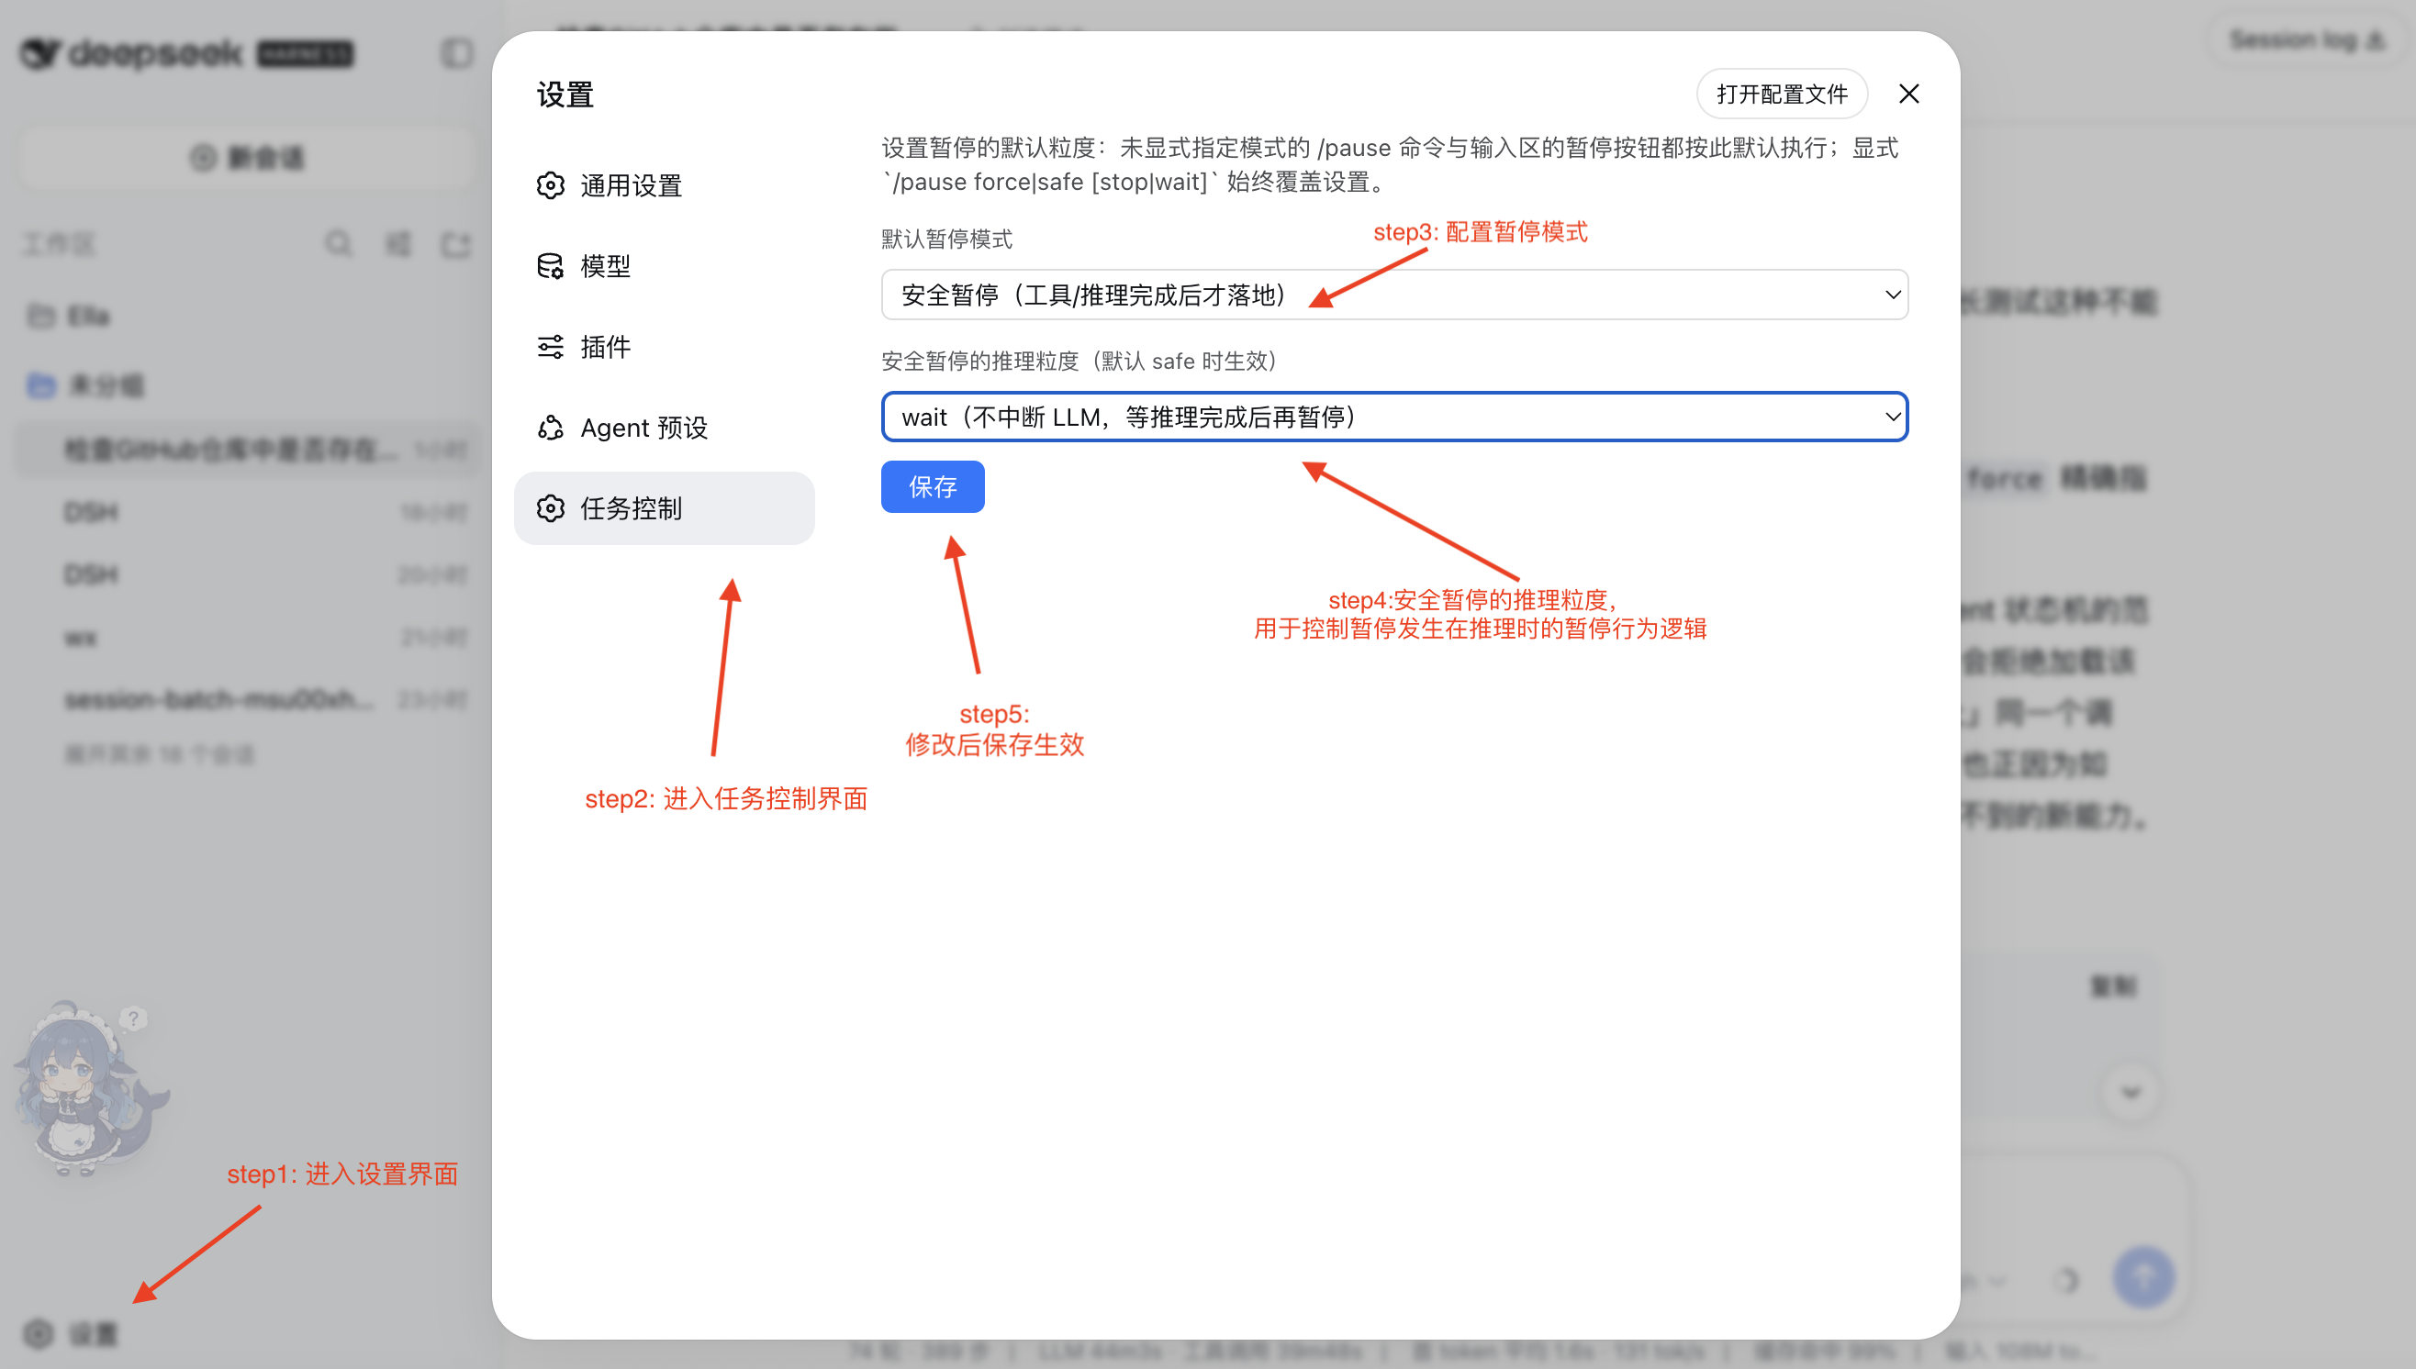Click the 设置 dialog title

pos(565,95)
